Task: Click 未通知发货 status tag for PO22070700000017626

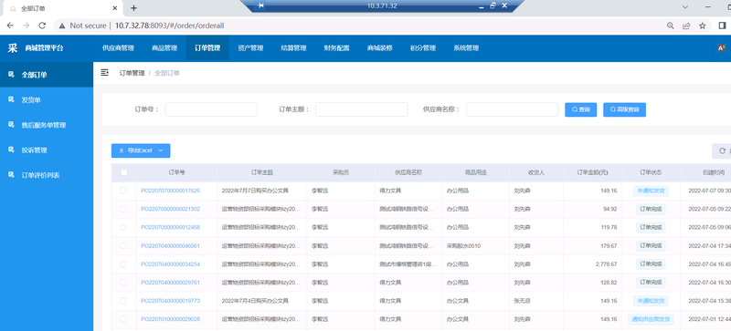Action: [651, 191]
